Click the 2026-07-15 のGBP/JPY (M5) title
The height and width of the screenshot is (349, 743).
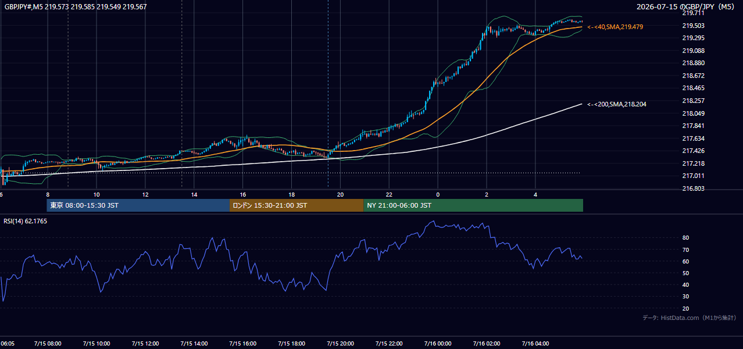pos(686,7)
